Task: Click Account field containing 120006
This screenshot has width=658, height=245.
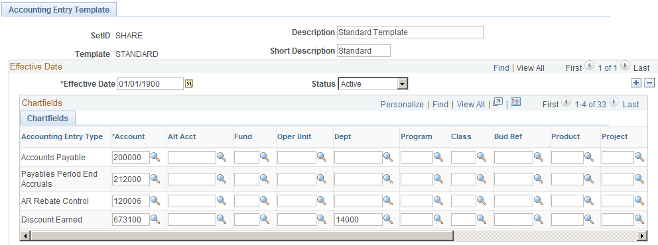Action: tap(131, 201)
